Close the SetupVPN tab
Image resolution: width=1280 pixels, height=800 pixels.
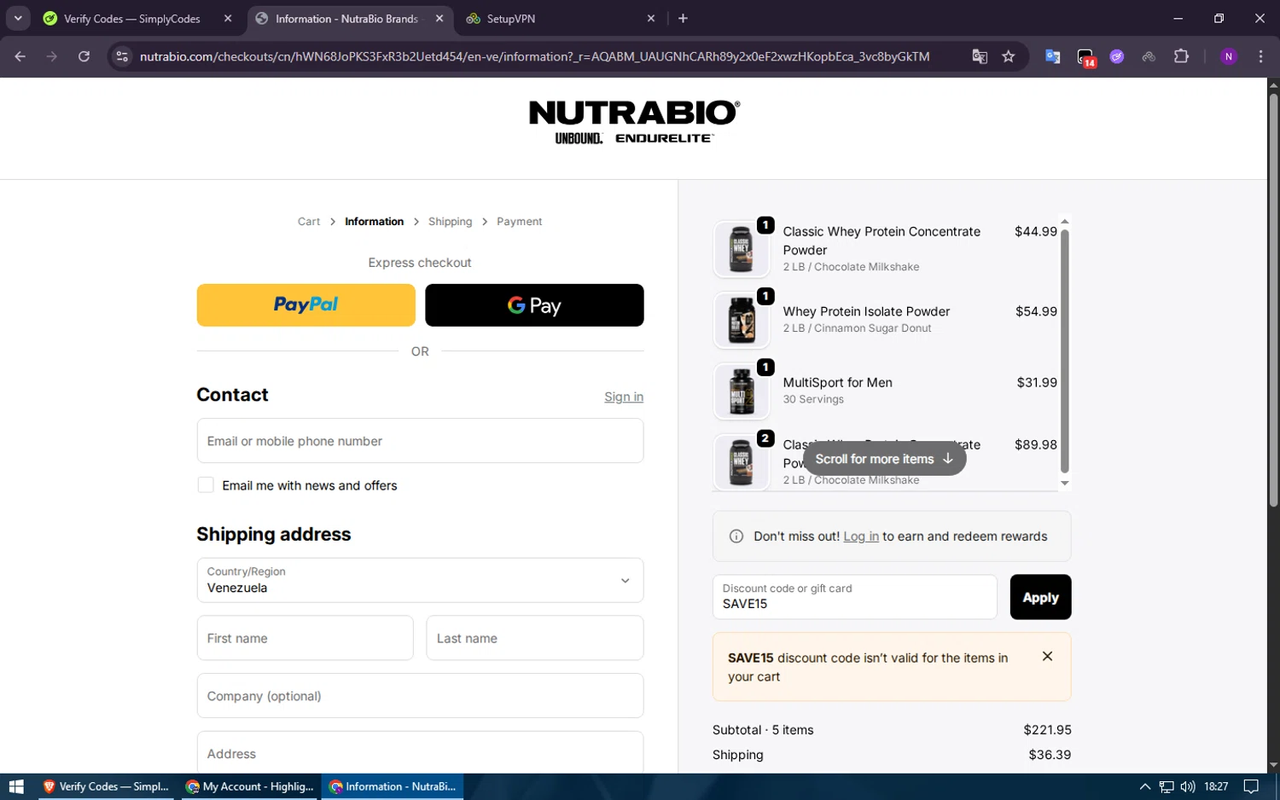651,18
